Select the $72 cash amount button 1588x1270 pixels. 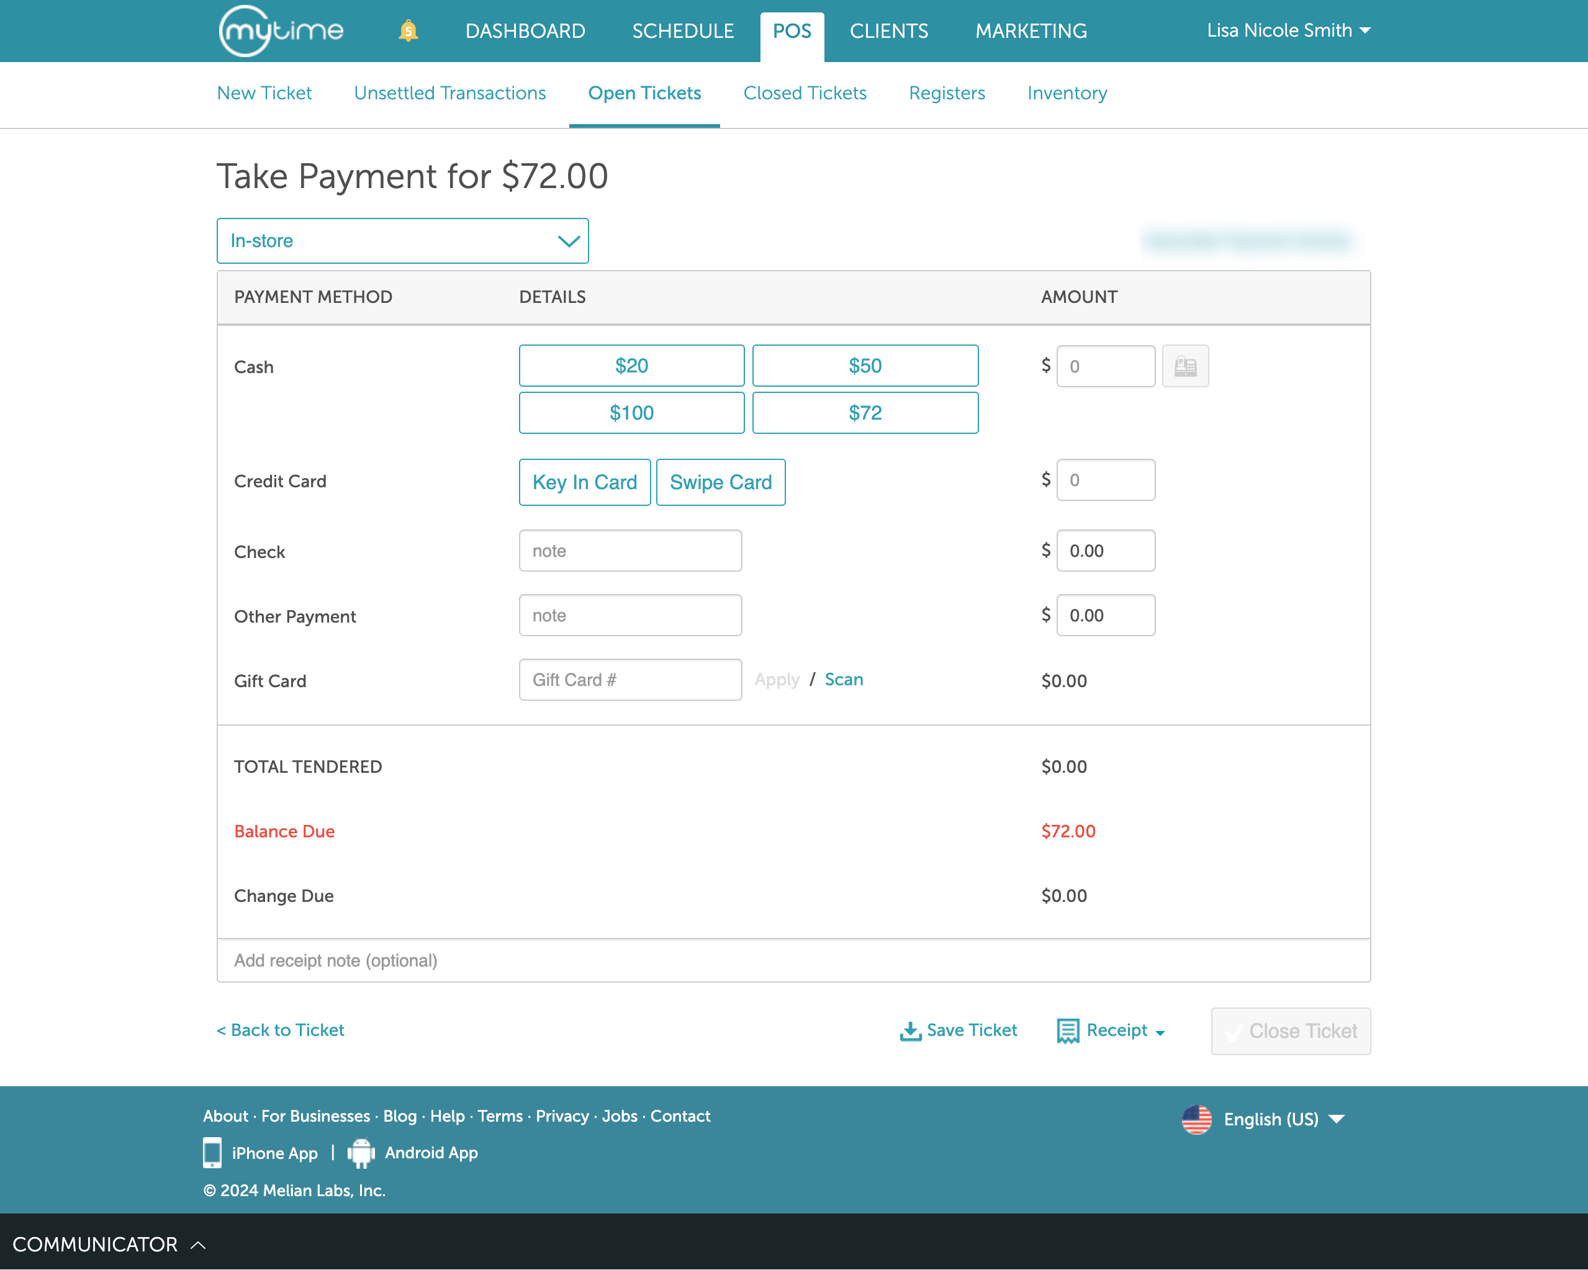(x=865, y=413)
